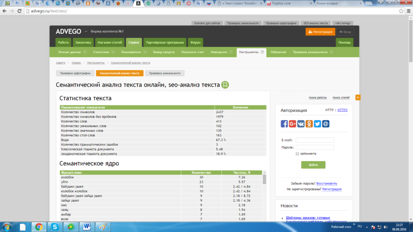This screenshot has width=413, height=232.
Task: Open Google Chrome from the taskbar
Action: coord(39,227)
